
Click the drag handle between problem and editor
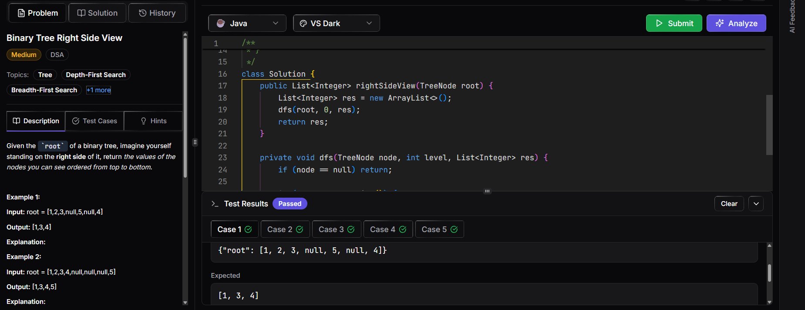point(195,142)
